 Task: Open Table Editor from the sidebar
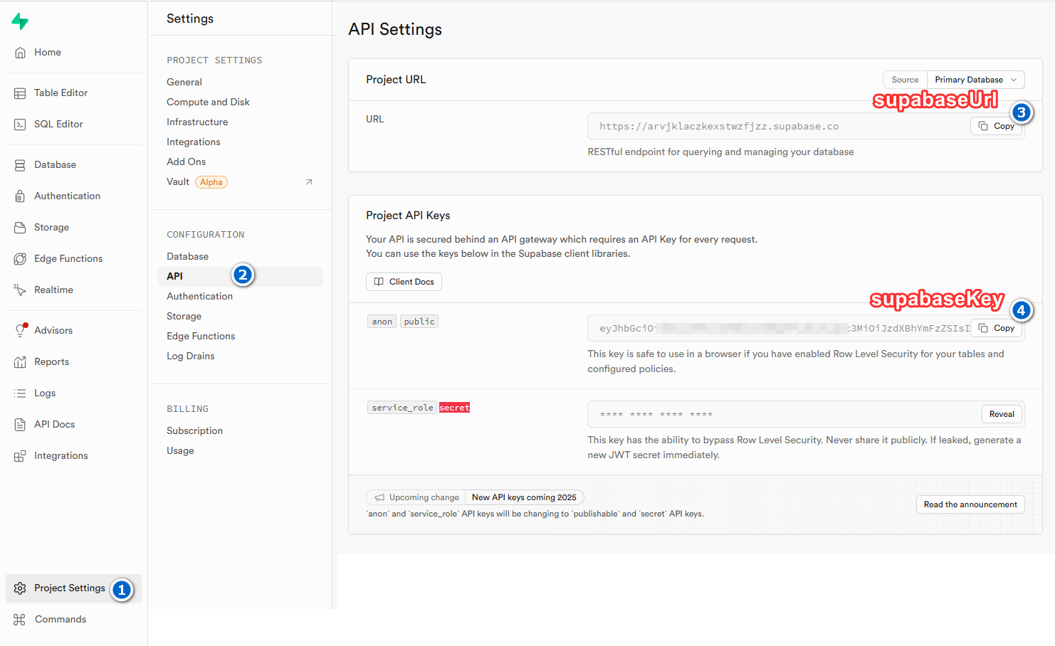tap(61, 92)
